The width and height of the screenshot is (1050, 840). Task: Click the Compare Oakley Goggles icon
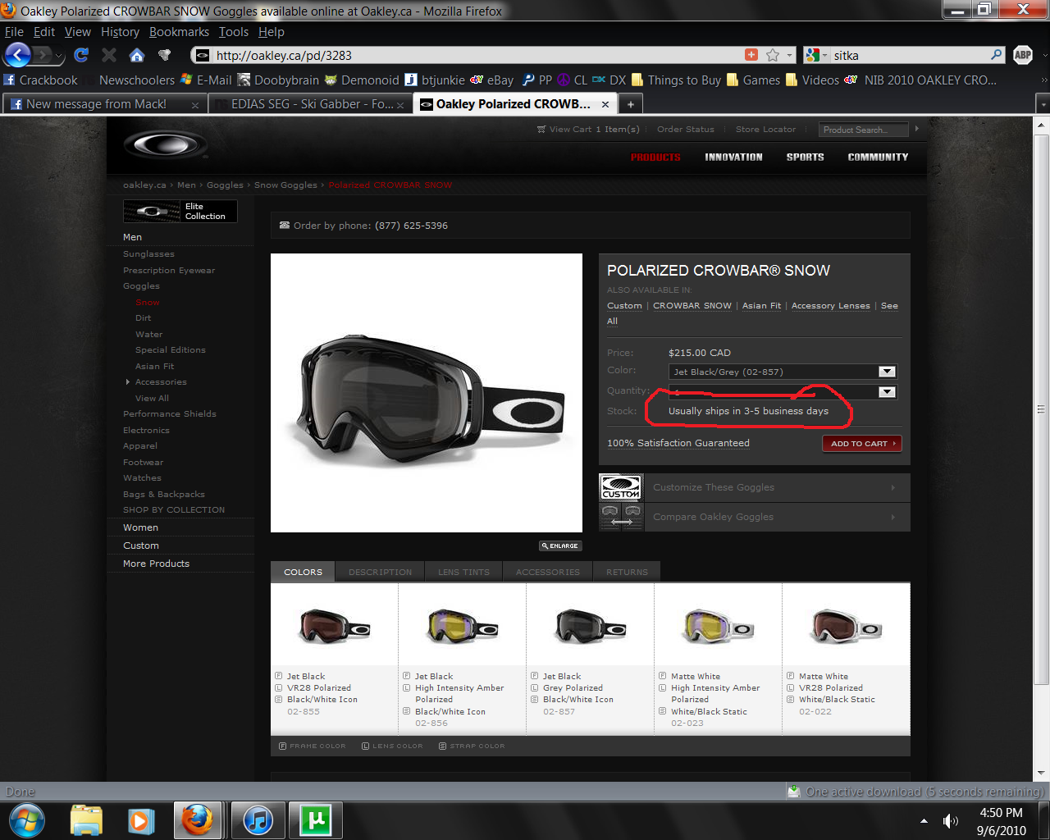pos(621,517)
